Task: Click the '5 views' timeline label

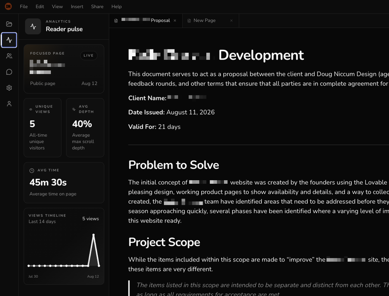Action: pyautogui.click(x=90, y=219)
